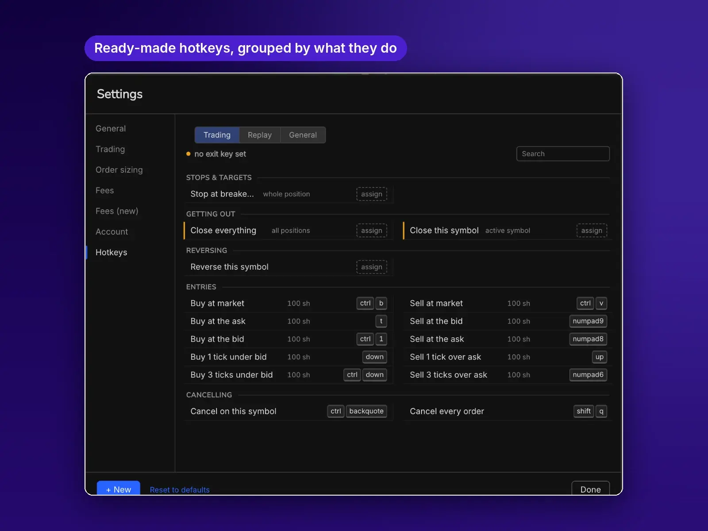708x531 pixels.
Task: Click the Stop at breake... row label
Action: click(x=222, y=194)
